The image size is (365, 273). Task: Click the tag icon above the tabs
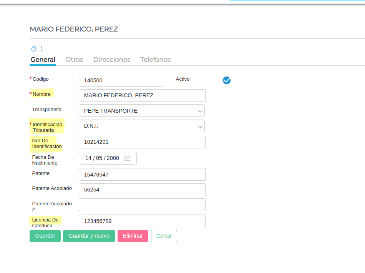click(33, 49)
